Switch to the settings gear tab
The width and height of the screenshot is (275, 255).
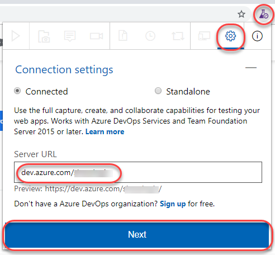[231, 36]
